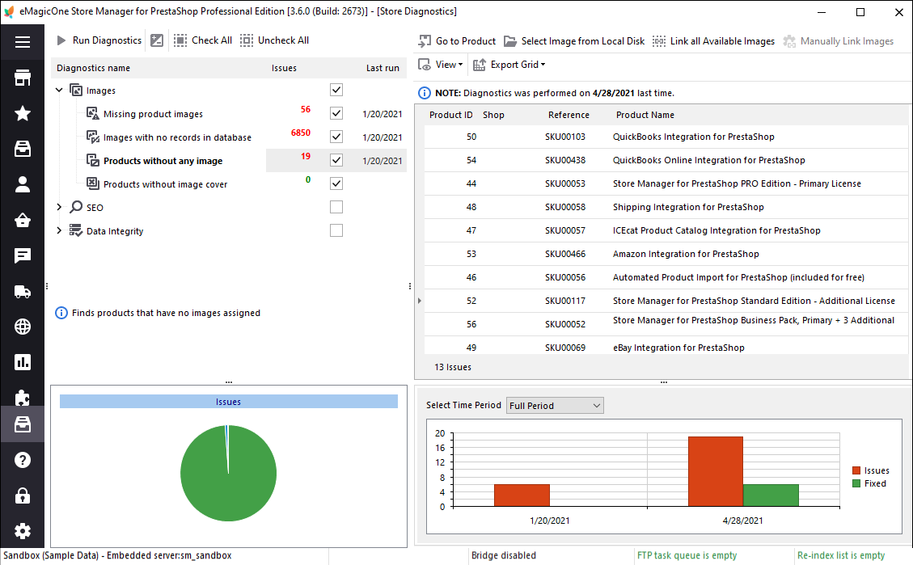Click Select Image from Local Disk label
Image resolution: width=913 pixels, height=565 pixels.
pyautogui.click(x=583, y=41)
